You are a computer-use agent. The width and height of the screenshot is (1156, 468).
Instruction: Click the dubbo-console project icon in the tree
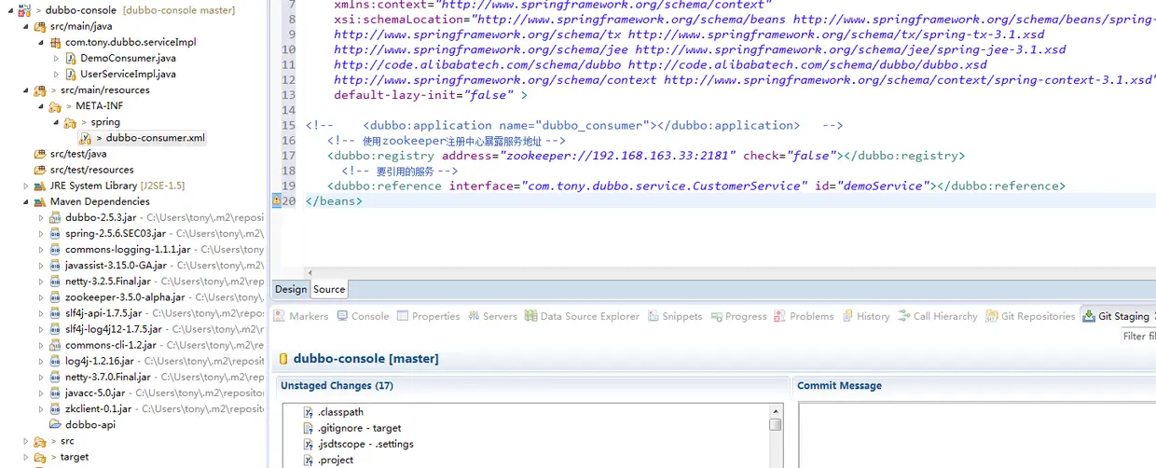tap(26, 10)
